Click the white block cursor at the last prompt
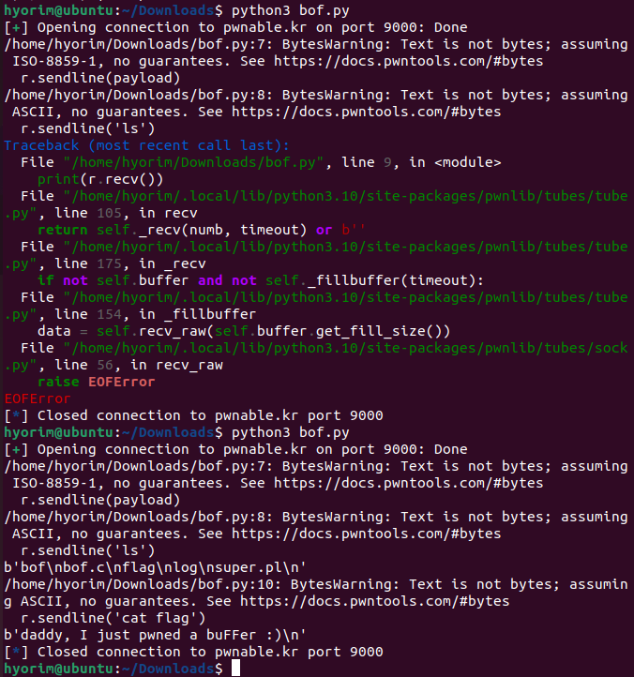 click(x=235, y=668)
